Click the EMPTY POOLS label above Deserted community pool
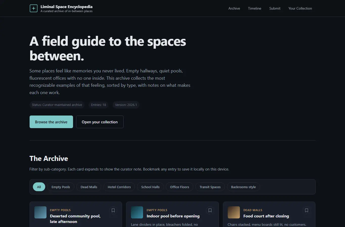 (x=60, y=210)
